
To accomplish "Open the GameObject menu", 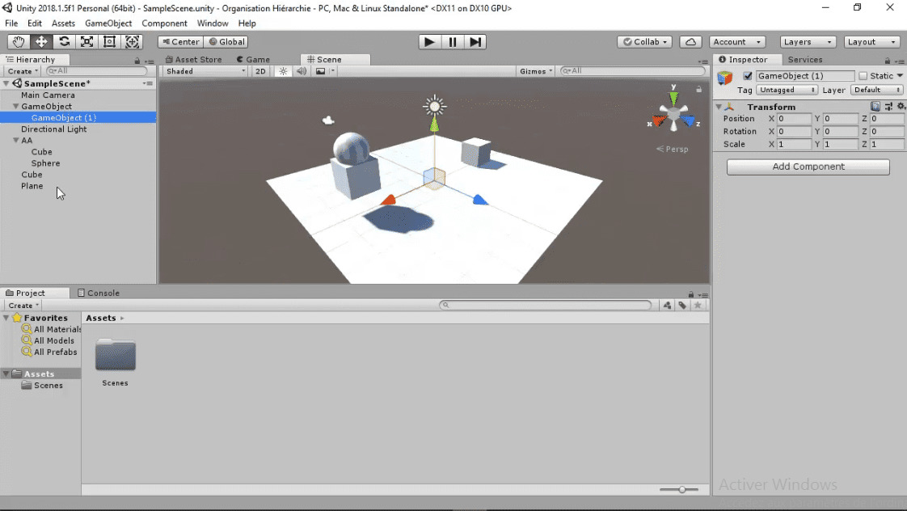I will point(108,23).
